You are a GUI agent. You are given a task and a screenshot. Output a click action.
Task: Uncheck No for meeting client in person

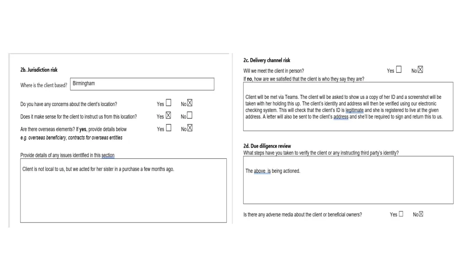click(420, 70)
